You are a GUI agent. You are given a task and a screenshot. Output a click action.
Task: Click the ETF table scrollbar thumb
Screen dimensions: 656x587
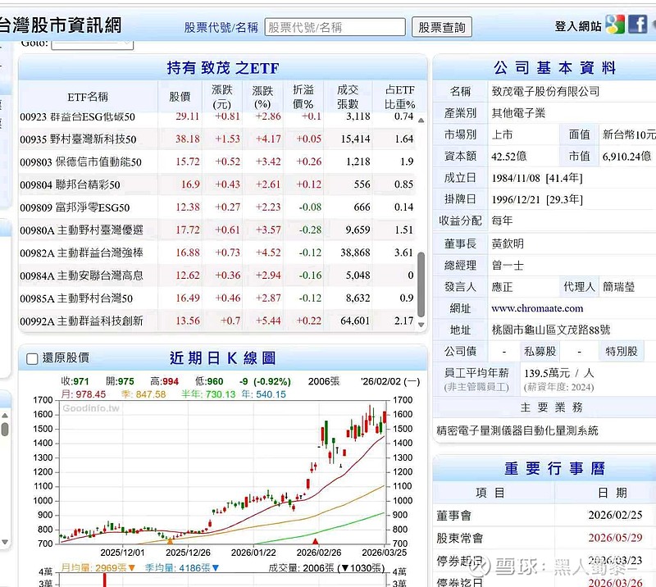pyautogui.click(x=421, y=284)
